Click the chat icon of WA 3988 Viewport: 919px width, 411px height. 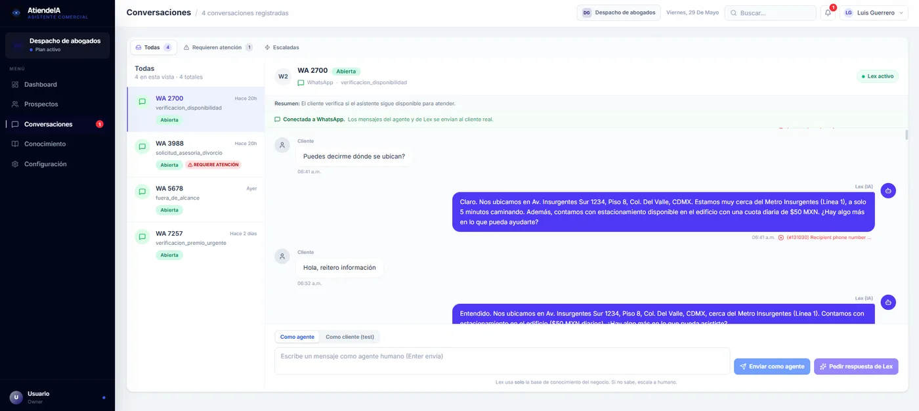click(x=142, y=146)
